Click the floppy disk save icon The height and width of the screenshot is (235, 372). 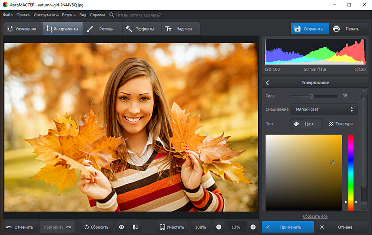pyautogui.click(x=297, y=29)
